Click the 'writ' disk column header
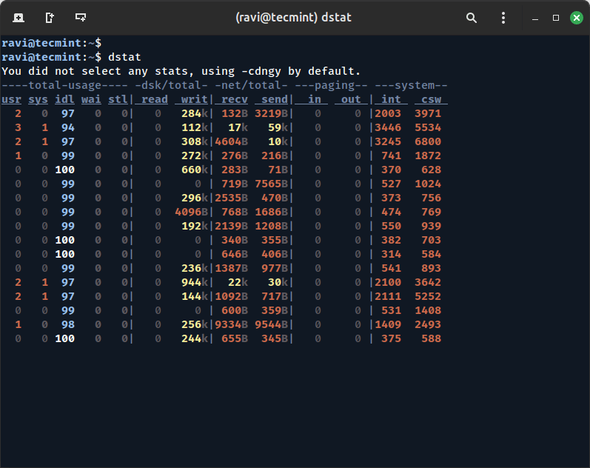Screen dimensions: 590x468 click(193, 99)
